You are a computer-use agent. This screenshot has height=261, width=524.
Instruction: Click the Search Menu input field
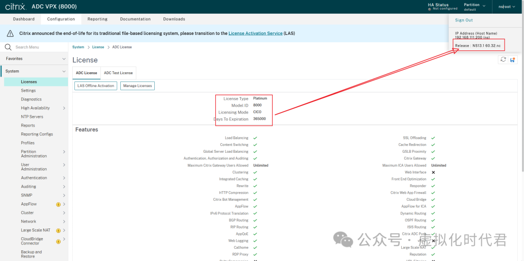39,47
